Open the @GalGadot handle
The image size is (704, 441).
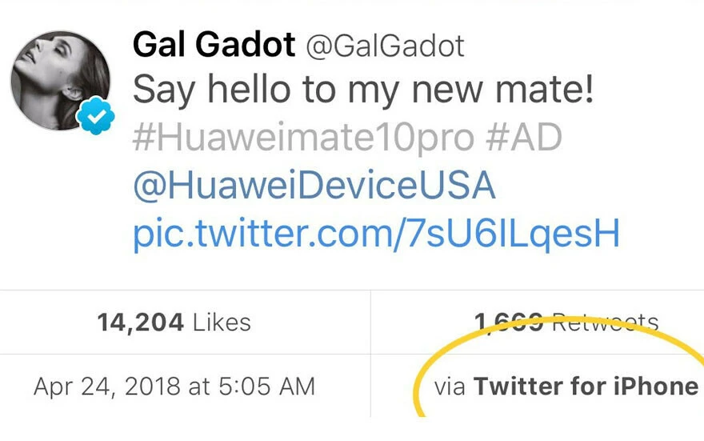coord(385,46)
